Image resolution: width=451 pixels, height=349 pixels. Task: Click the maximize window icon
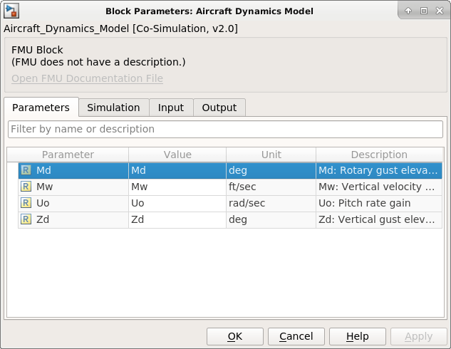423,11
